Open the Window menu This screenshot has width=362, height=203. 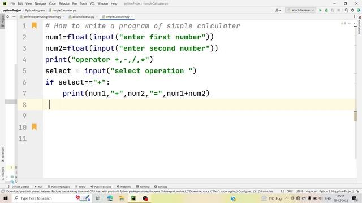pyautogui.click(x=103, y=3)
